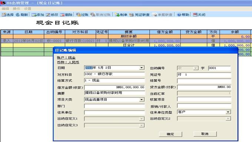Open 帮助 help

[x=183, y=15]
